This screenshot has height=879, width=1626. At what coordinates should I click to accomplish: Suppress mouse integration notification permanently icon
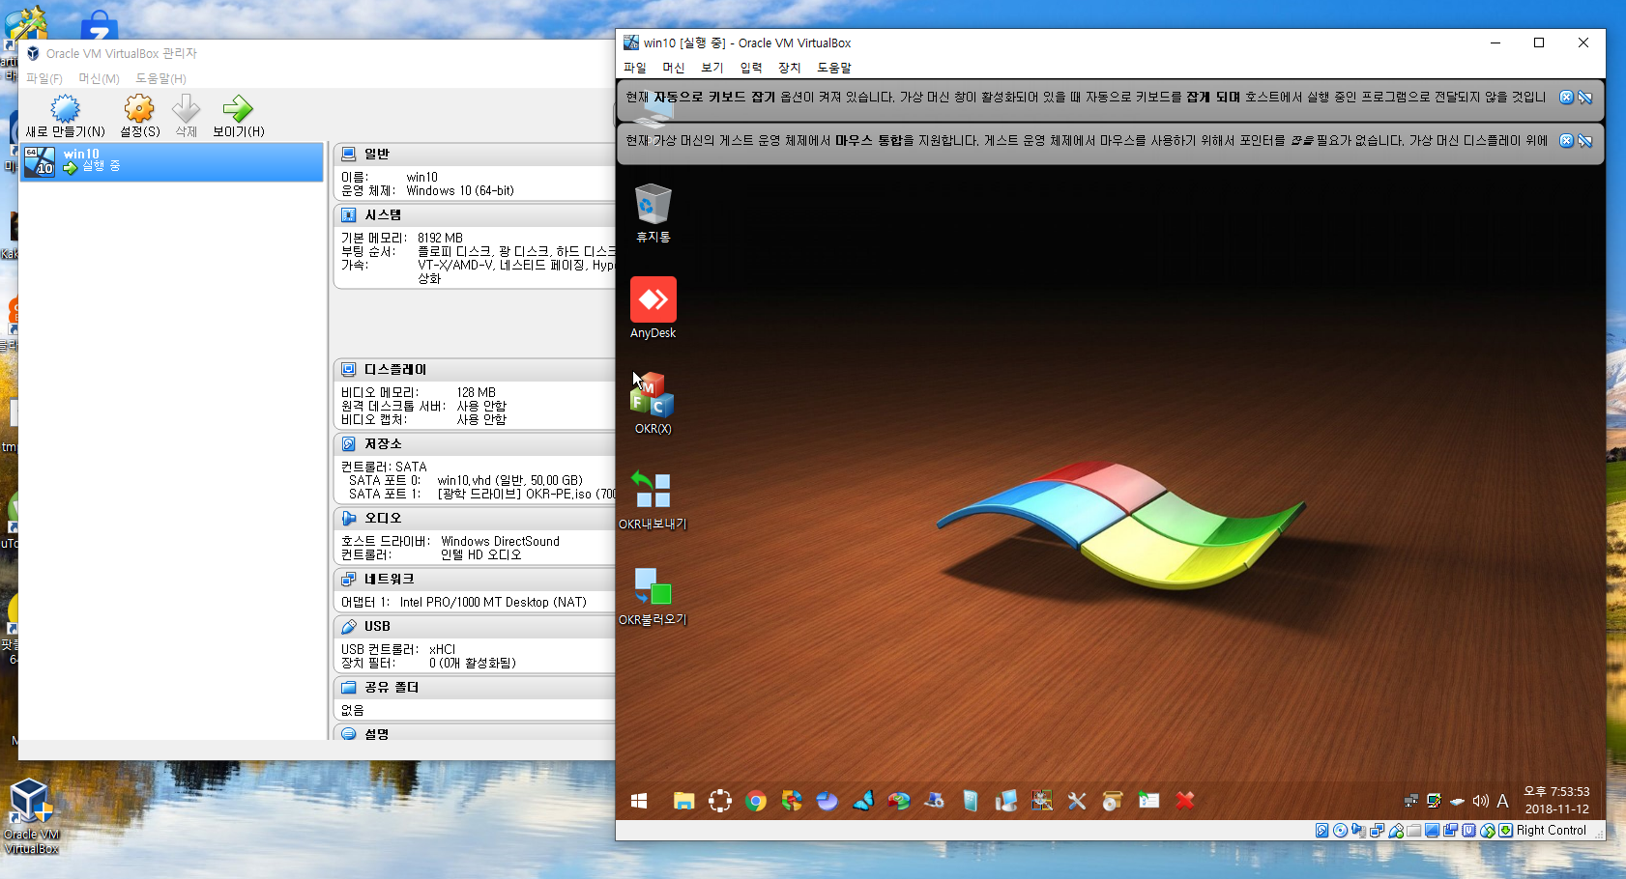(1585, 141)
